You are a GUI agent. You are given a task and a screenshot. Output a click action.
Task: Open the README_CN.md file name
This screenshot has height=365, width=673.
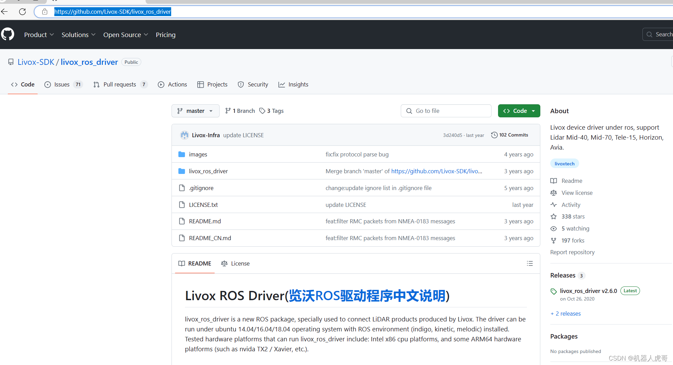210,238
